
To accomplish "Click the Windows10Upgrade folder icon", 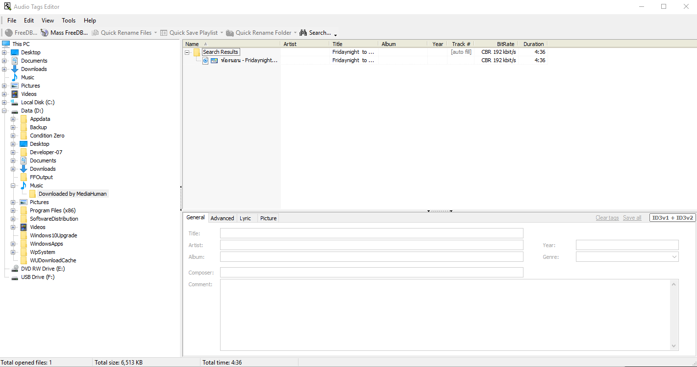I will (x=24, y=235).
